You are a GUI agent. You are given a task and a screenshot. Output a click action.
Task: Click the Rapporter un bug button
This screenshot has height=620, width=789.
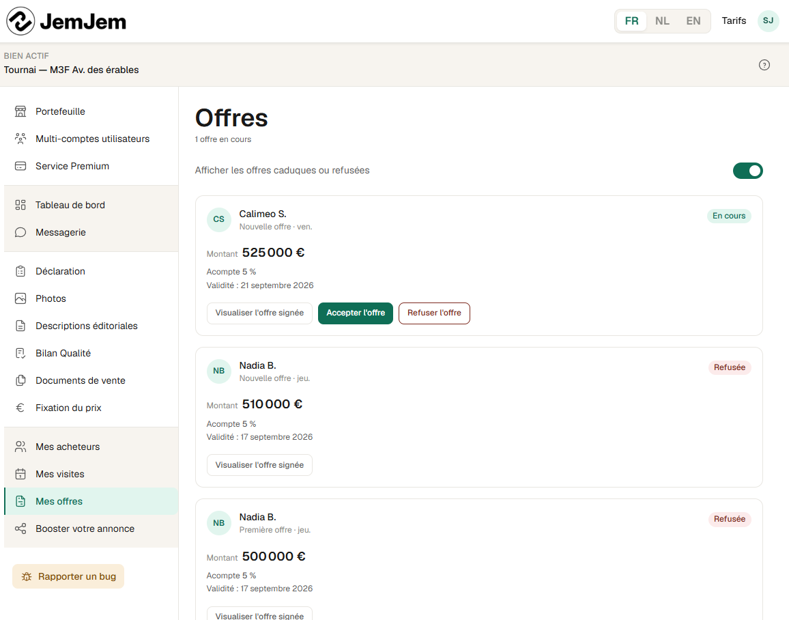[x=68, y=576]
